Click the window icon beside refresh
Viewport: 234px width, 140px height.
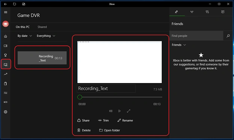pos(24,4)
